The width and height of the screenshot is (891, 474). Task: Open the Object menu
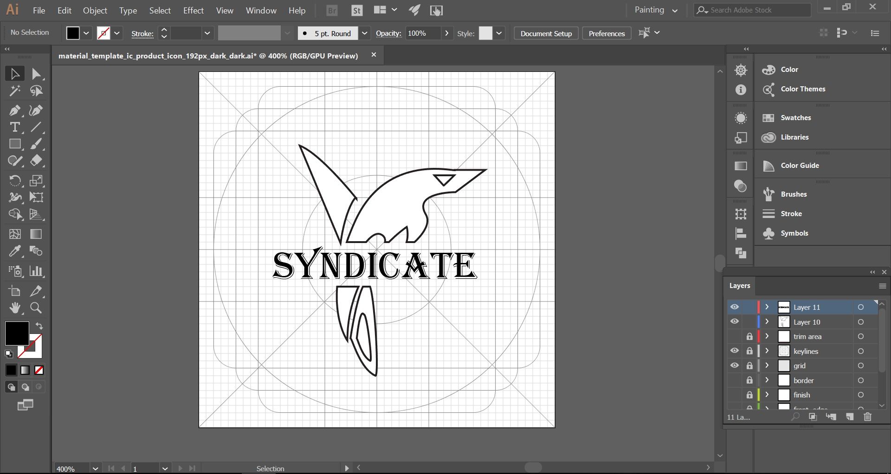click(x=95, y=10)
